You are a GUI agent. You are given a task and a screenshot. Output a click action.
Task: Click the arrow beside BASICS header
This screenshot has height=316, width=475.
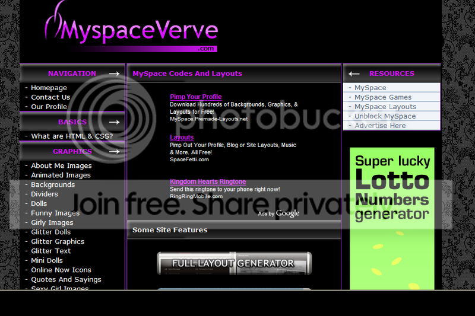[x=114, y=122]
